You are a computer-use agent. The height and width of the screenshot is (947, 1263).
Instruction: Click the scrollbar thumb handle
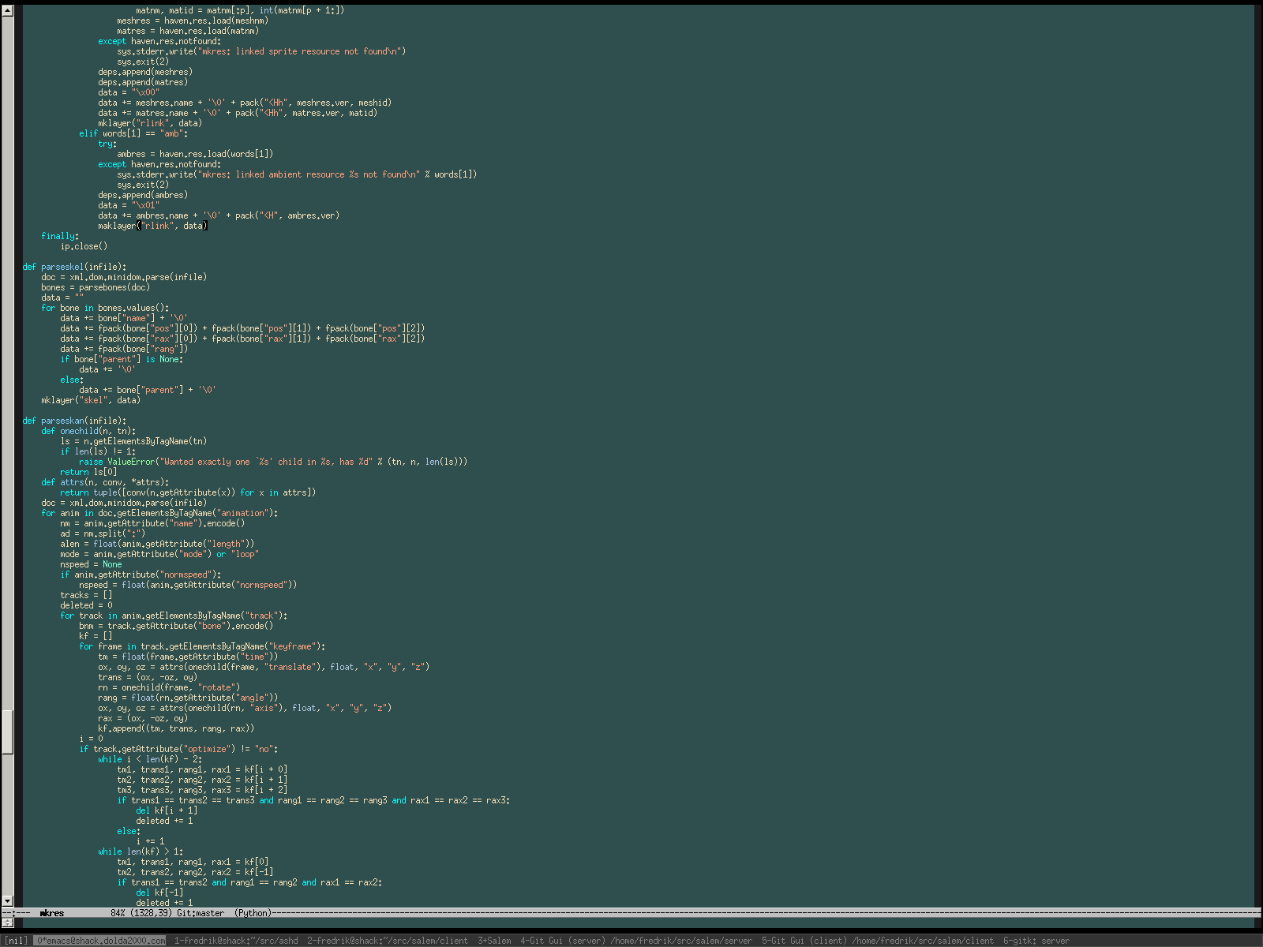[x=7, y=732]
